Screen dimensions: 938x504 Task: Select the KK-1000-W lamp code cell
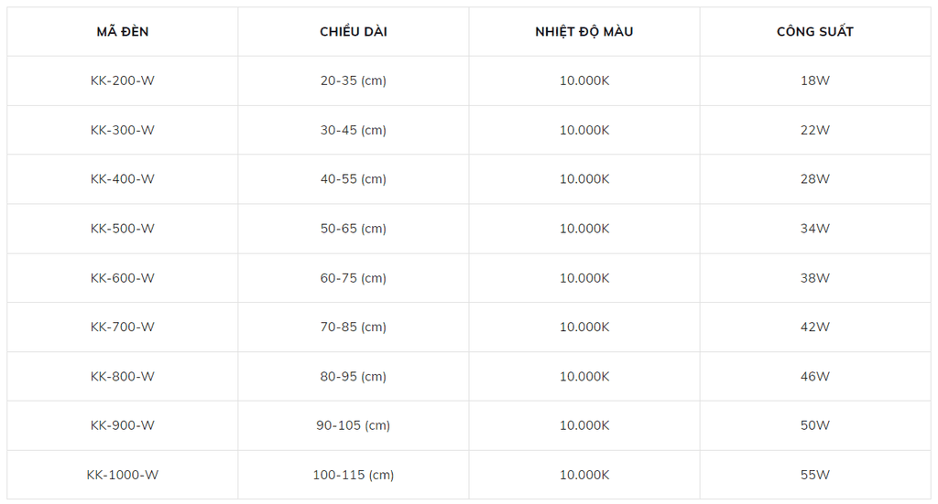point(123,475)
